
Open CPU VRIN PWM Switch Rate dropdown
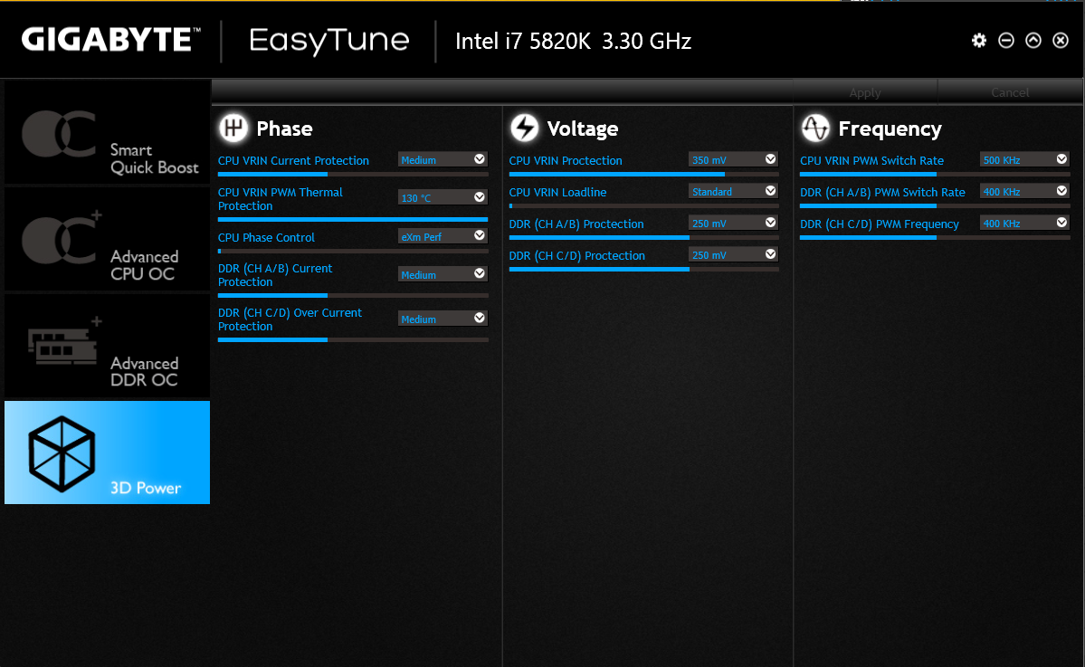point(1024,160)
